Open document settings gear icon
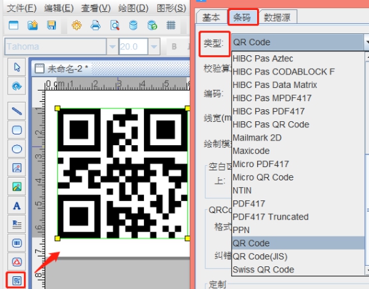This screenshot has width=369, height=289. pos(77,25)
